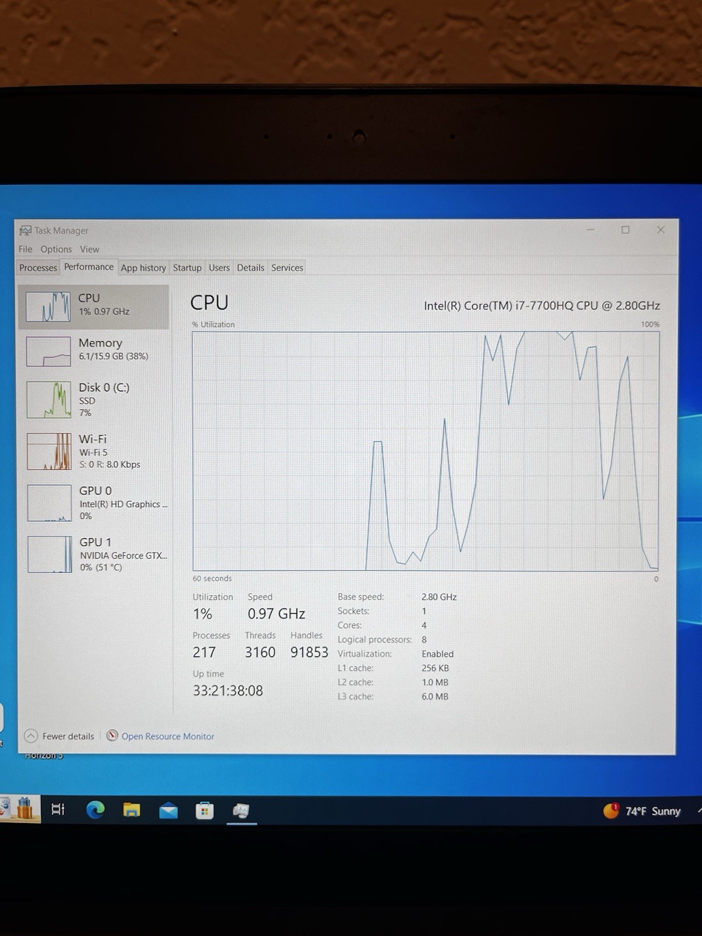Click the 60 seconds graph axis label
The width and height of the screenshot is (702, 936).
pos(212,579)
